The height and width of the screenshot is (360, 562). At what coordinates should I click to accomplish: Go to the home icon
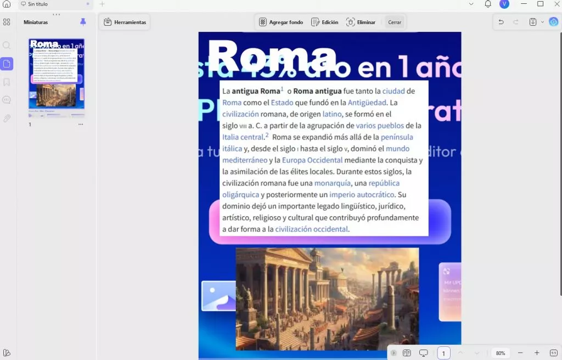pyautogui.click(x=7, y=4)
